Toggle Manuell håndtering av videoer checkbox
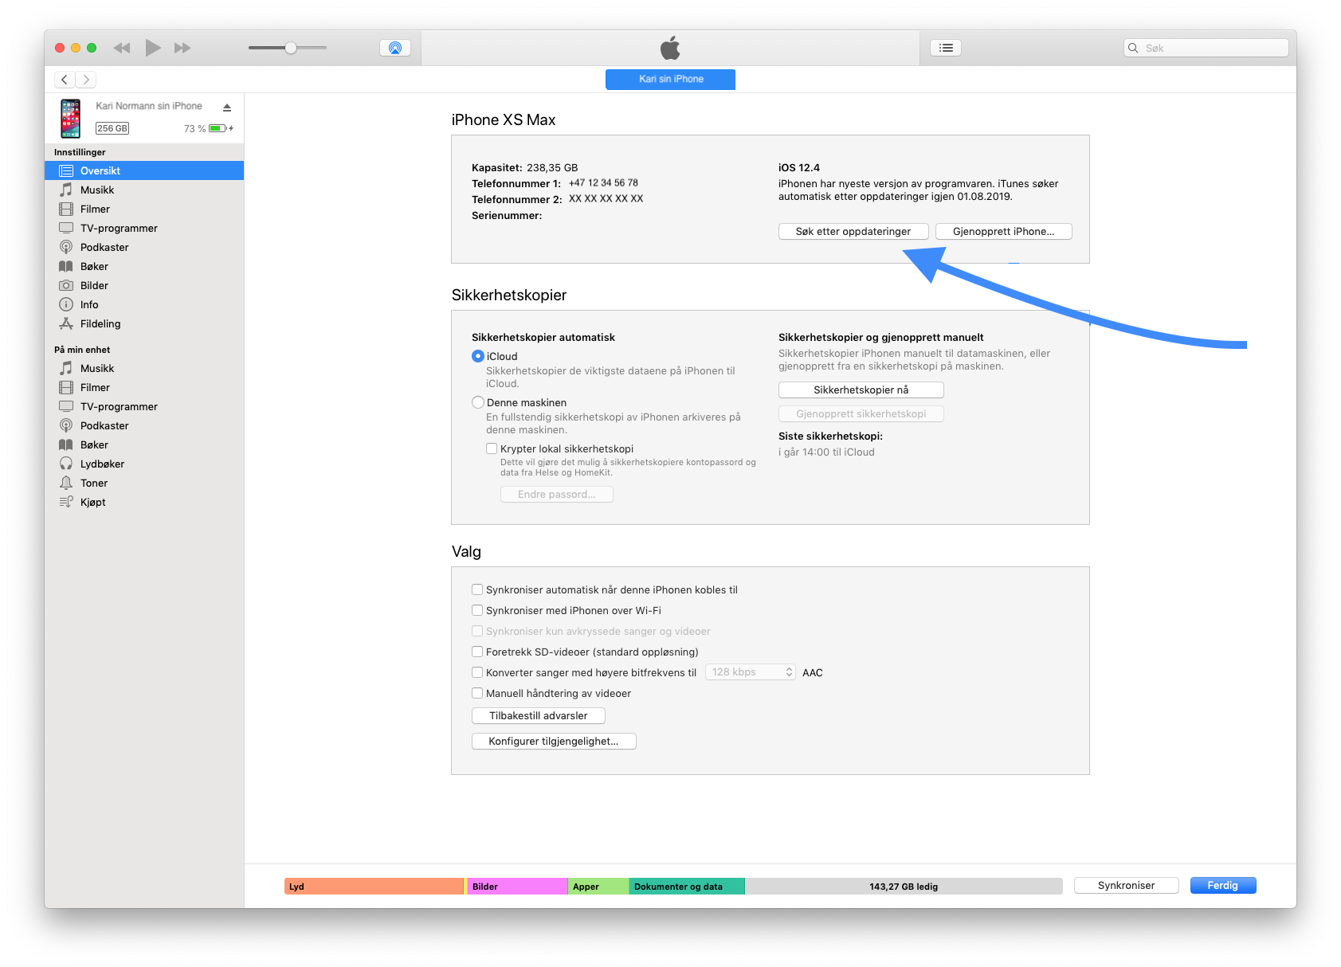This screenshot has height=967, width=1341. [477, 693]
